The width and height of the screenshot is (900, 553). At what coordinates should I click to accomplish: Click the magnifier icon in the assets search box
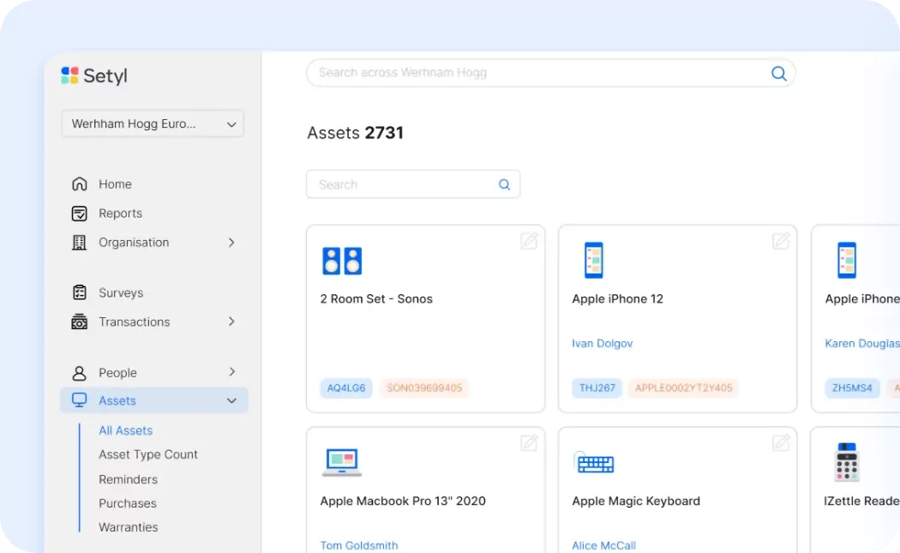(x=505, y=184)
